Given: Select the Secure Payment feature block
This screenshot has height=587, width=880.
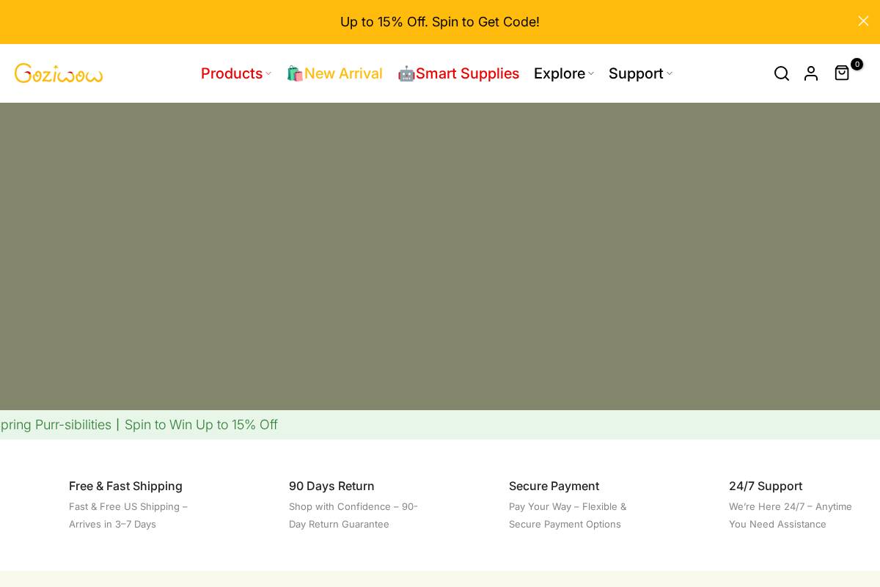Looking at the screenshot, I should [554, 486].
